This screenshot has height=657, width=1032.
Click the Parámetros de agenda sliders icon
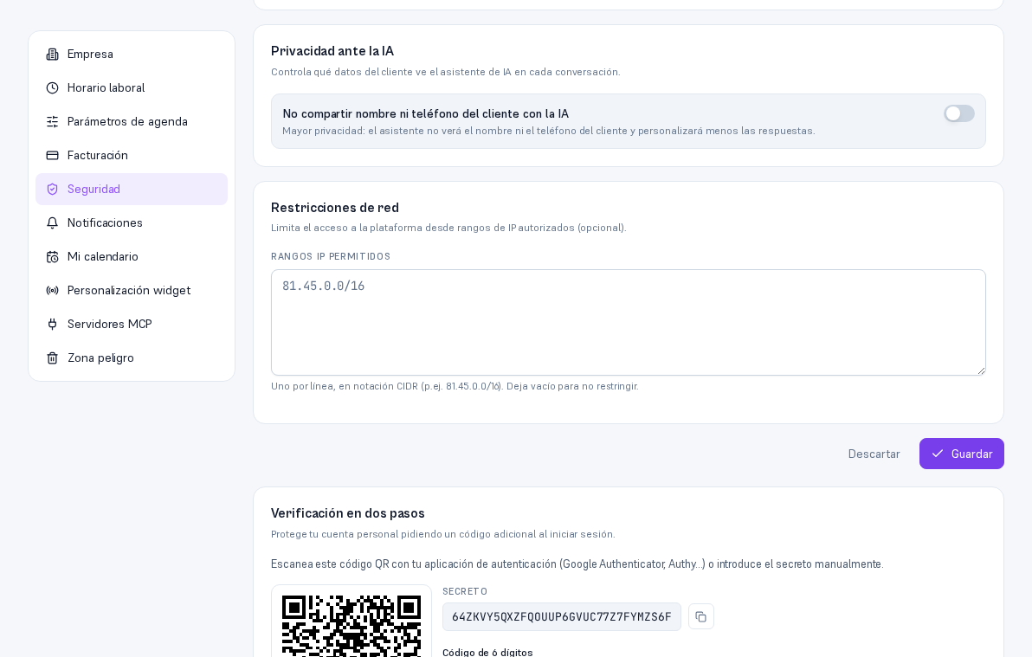pyautogui.click(x=52, y=122)
